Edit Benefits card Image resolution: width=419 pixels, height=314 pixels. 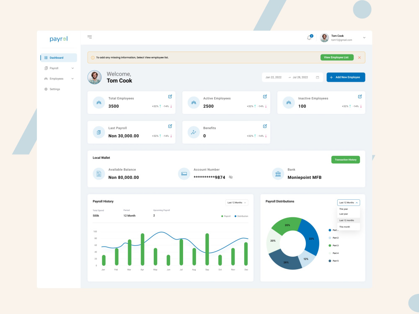click(x=265, y=126)
